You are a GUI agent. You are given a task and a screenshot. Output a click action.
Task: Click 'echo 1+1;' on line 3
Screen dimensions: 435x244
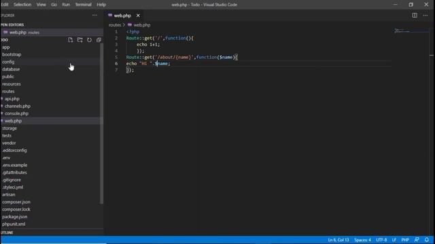point(148,45)
